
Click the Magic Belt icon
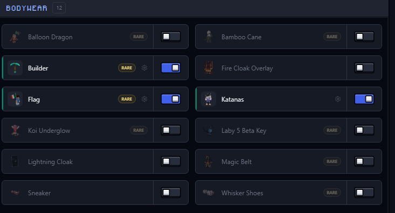click(209, 161)
